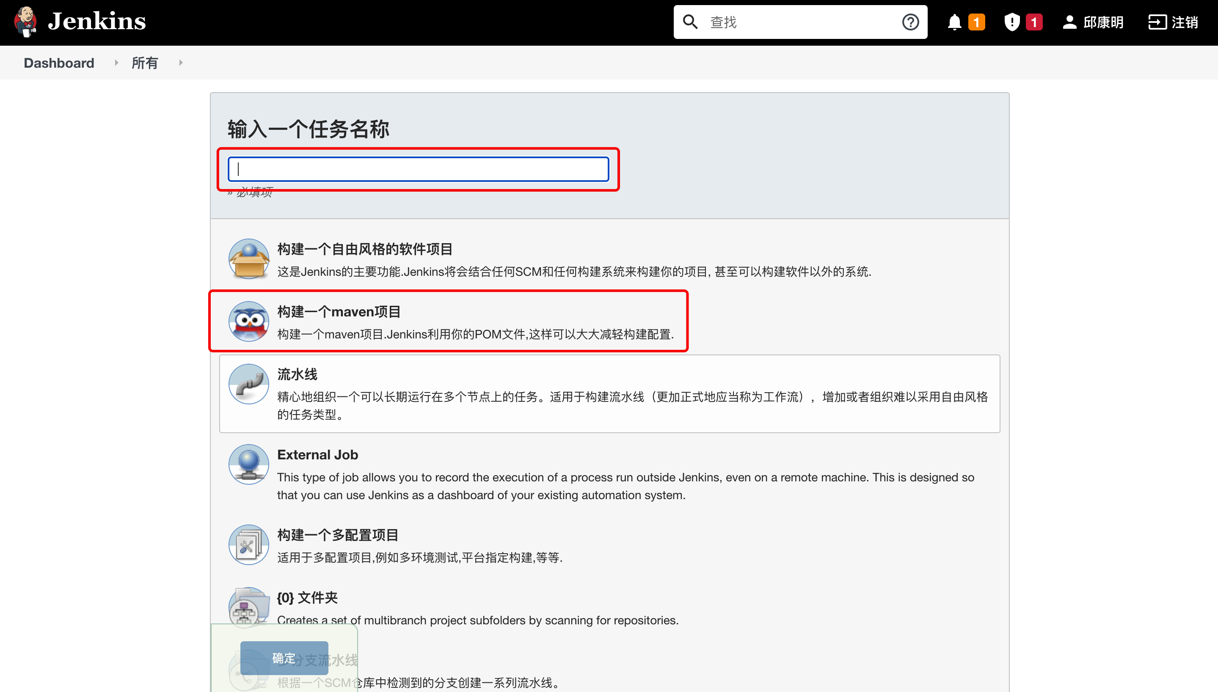Choose the multi-configuration project icon
The width and height of the screenshot is (1218, 692).
[249, 545]
